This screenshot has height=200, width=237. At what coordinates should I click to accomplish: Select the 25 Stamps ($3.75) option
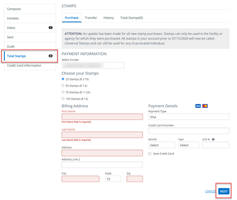pos(63,79)
